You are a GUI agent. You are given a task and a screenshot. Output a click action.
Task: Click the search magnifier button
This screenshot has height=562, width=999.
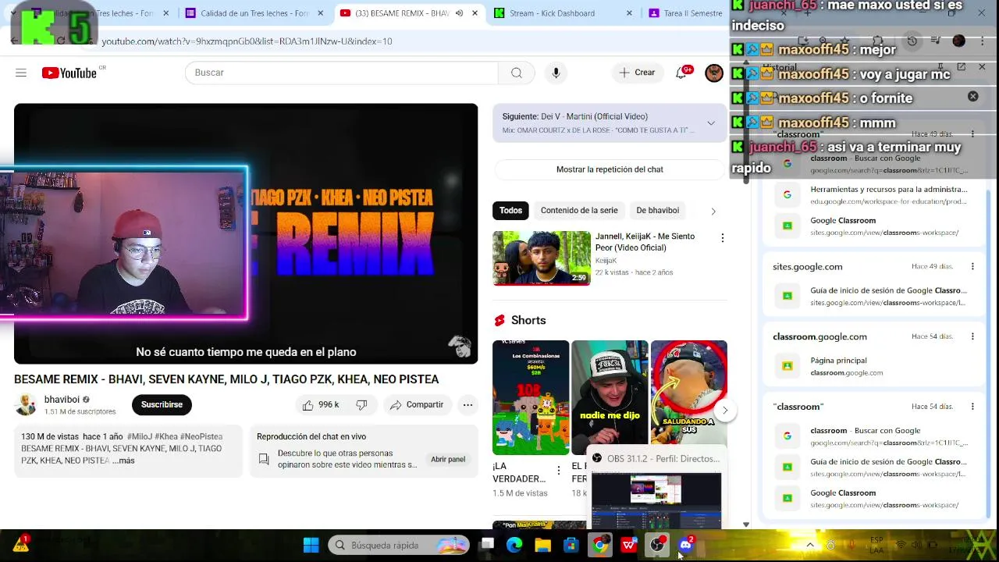tap(517, 73)
